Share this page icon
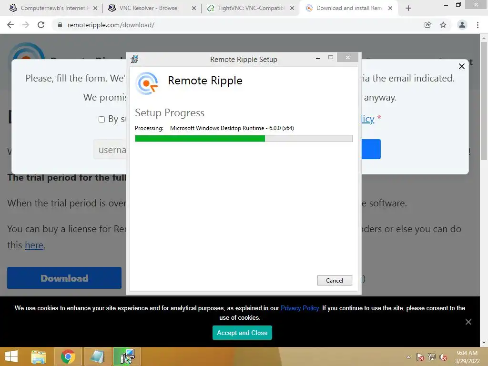Image resolution: width=488 pixels, height=366 pixels. tap(428, 25)
